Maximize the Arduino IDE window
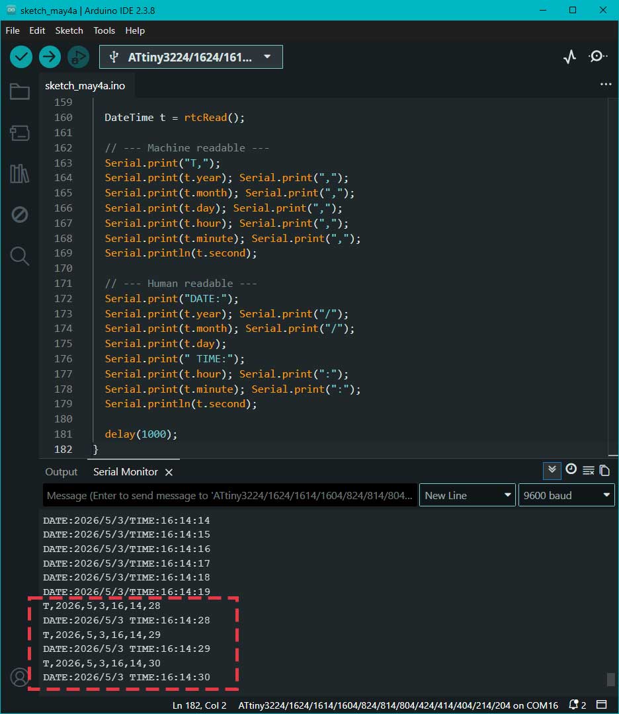619x714 pixels. [x=573, y=10]
